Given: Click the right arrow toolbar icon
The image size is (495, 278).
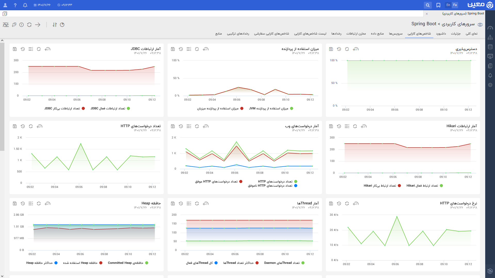Looking at the screenshot, I should tap(38, 25).
